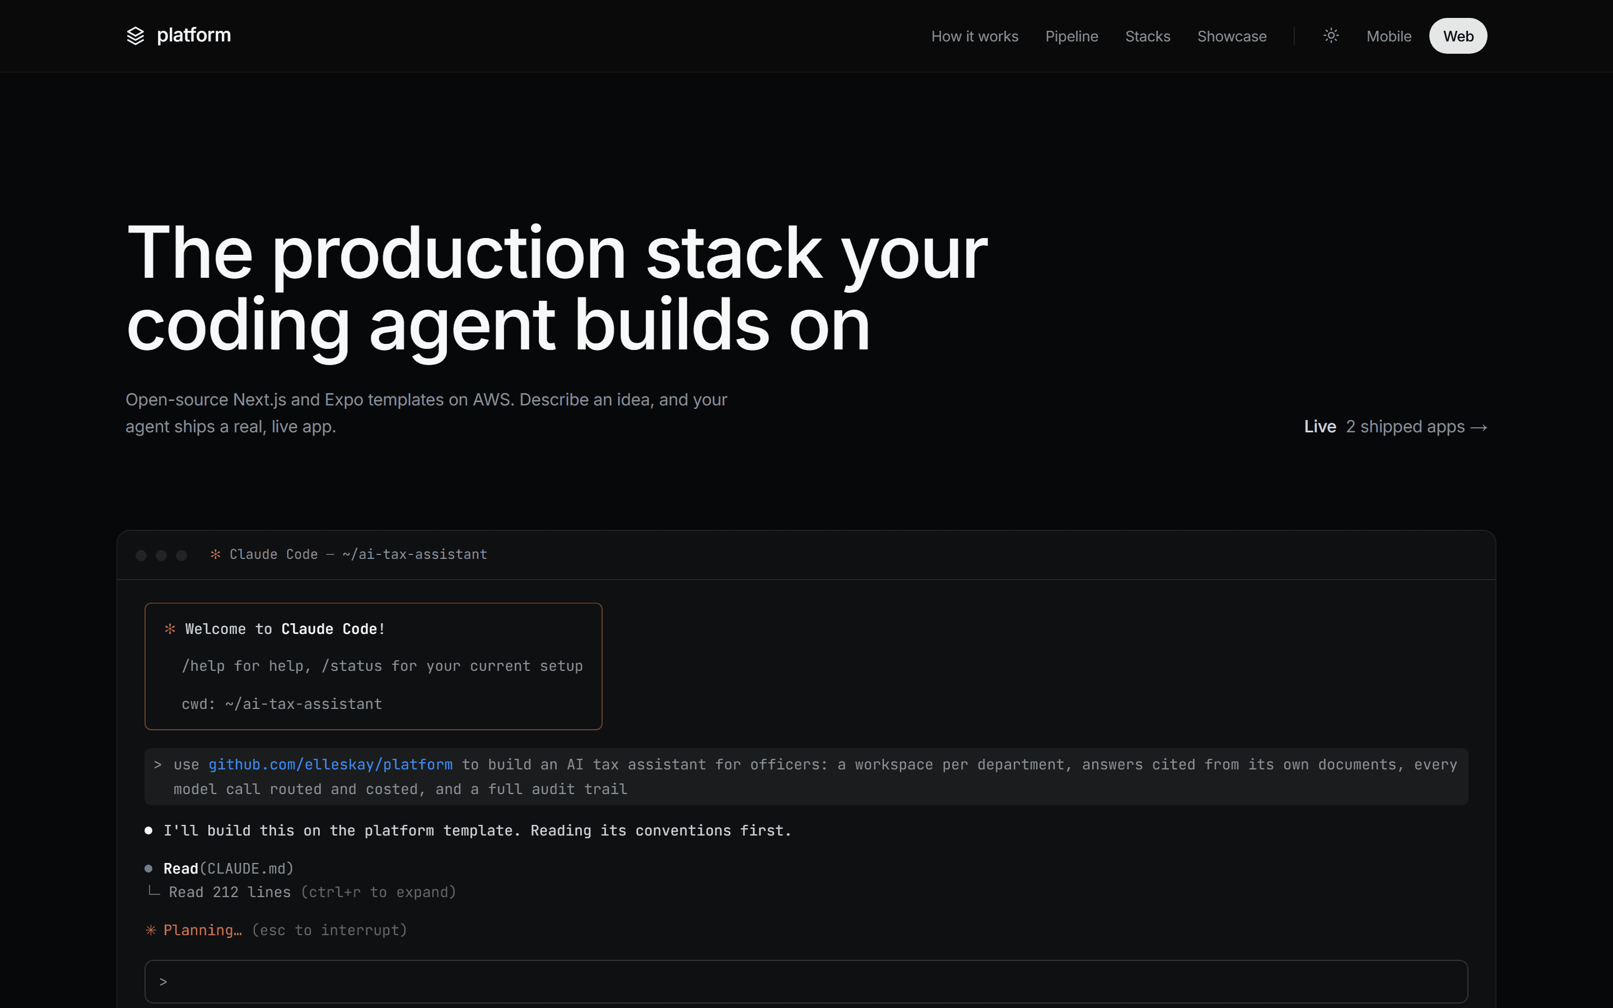
Task: Open the Live 2 shipped apps link
Action: (x=1395, y=427)
